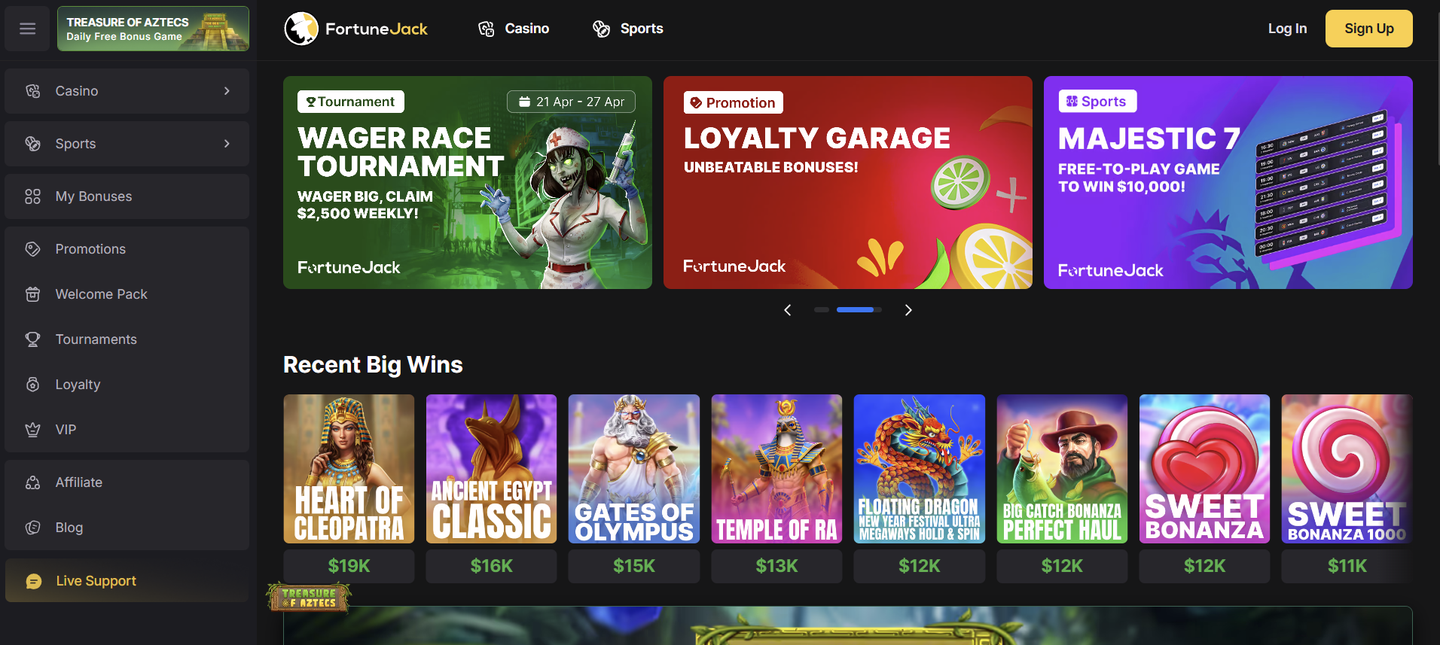Click the Log In link
Screen dimensions: 1440x645
(1287, 29)
